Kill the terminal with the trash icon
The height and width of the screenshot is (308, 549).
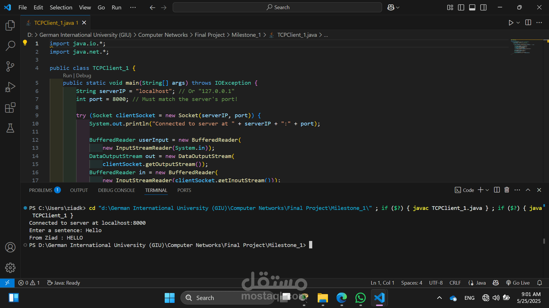tap(507, 190)
